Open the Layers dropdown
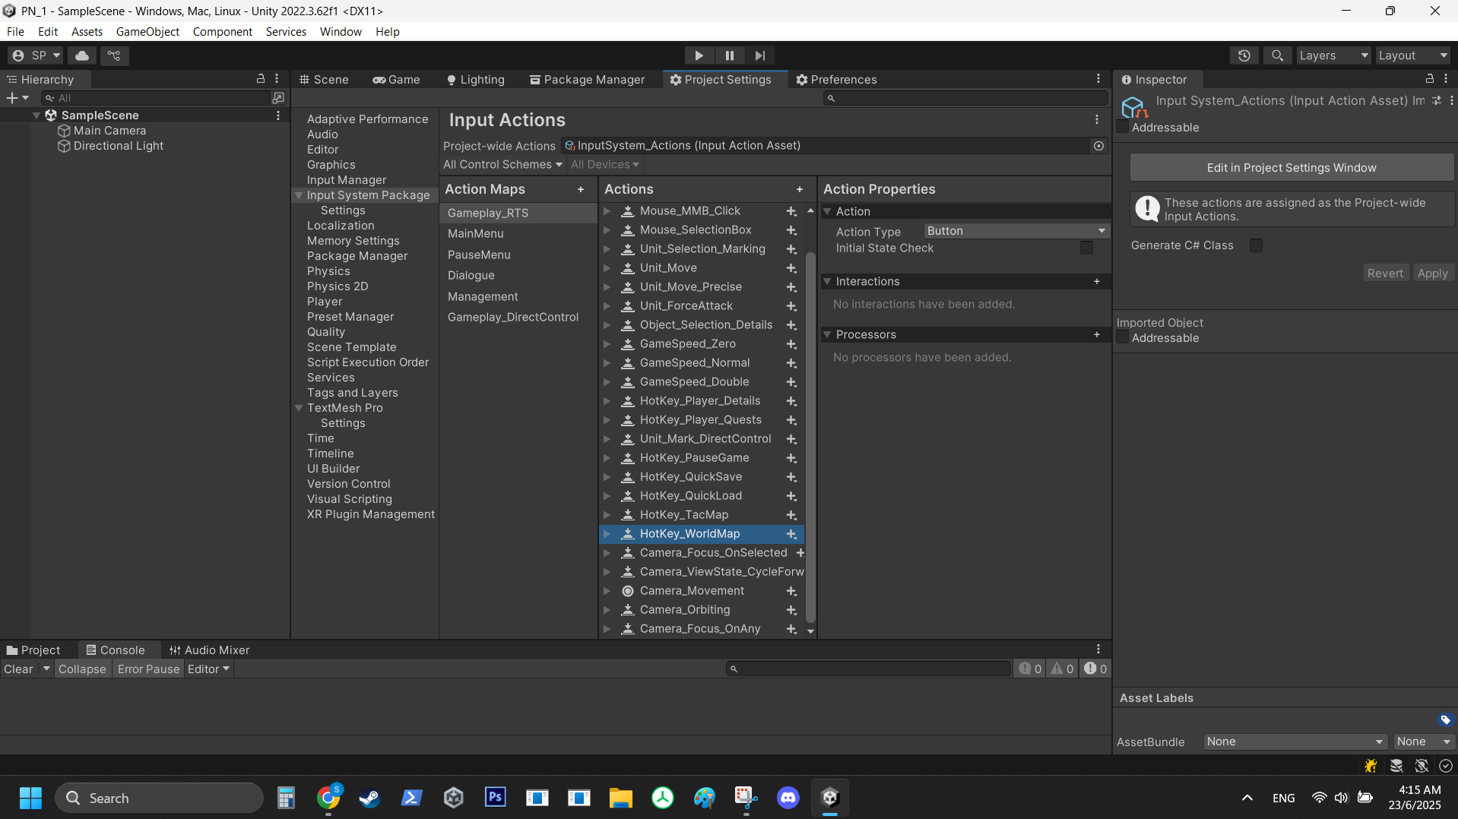 click(1333, 55)
